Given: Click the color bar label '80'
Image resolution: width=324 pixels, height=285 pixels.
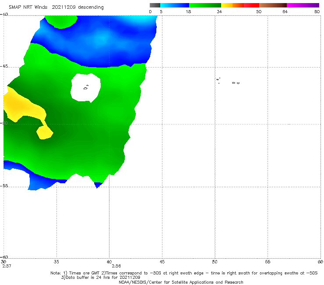Looking at the screenshot, I should coord(317,11).
